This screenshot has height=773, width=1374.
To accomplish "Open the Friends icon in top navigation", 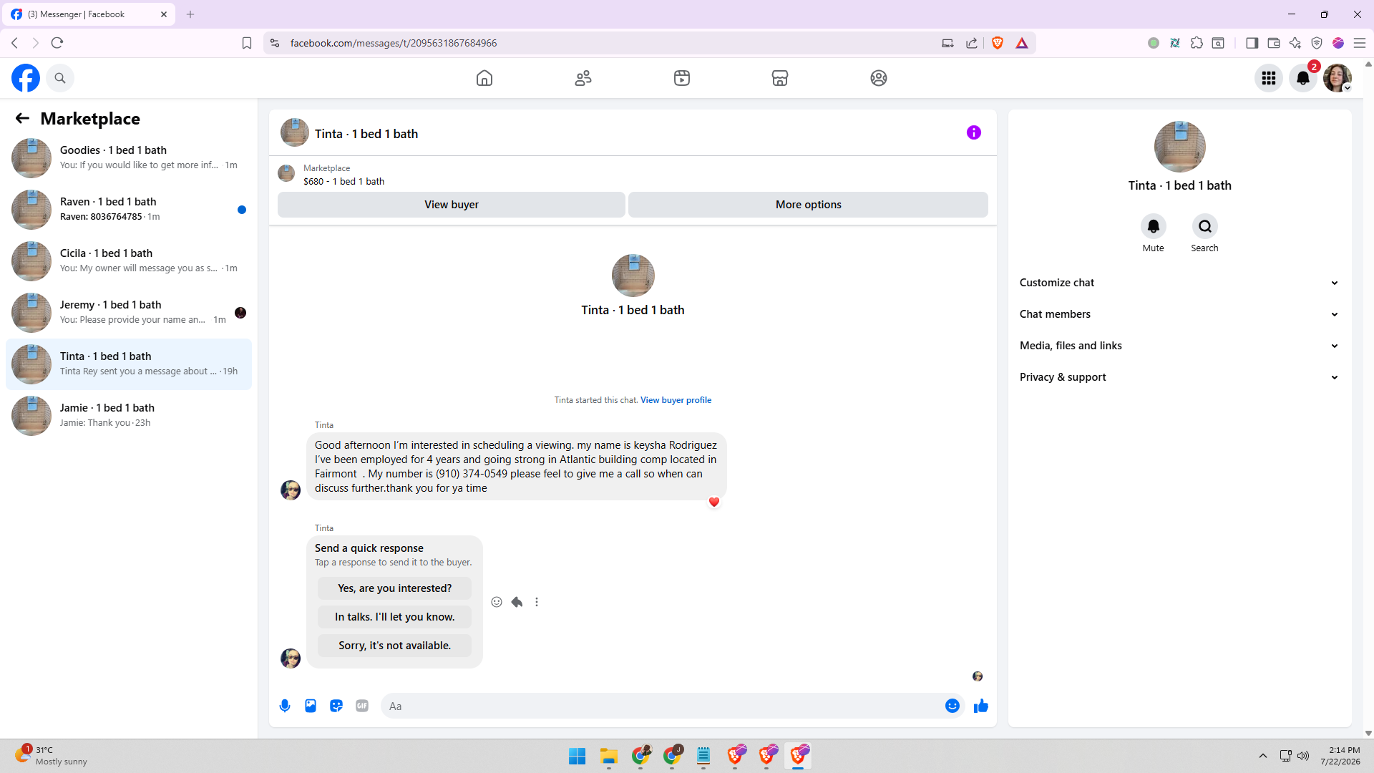I will coord(583,78).
